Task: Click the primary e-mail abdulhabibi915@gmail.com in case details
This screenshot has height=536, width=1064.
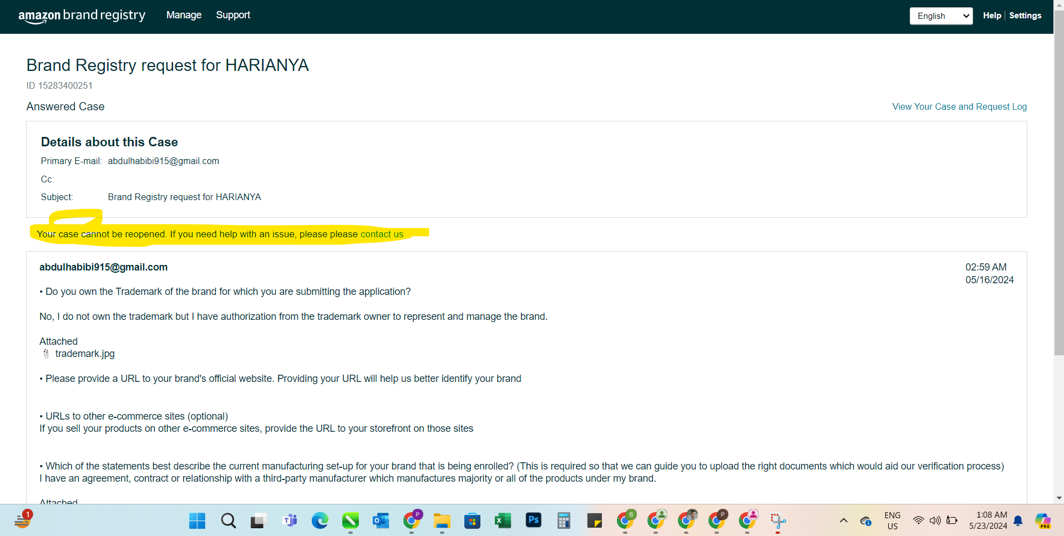Action: (163, 161)
